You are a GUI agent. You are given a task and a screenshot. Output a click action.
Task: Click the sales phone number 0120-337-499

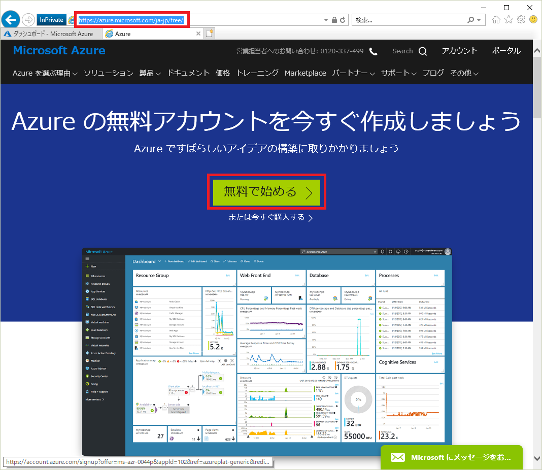(342, 51)
